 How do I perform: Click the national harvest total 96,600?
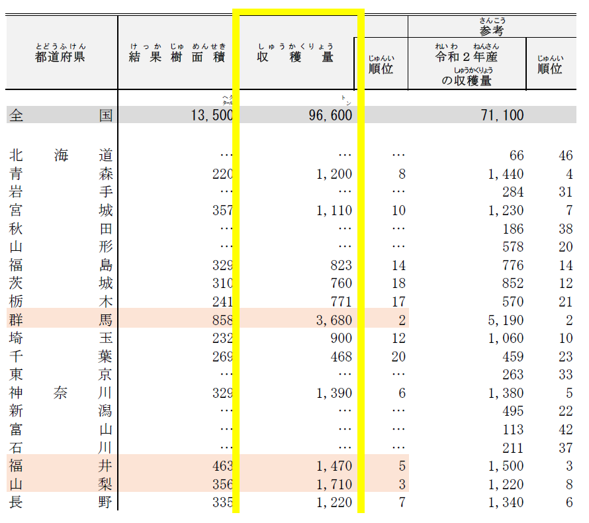[x=331, y=115]
